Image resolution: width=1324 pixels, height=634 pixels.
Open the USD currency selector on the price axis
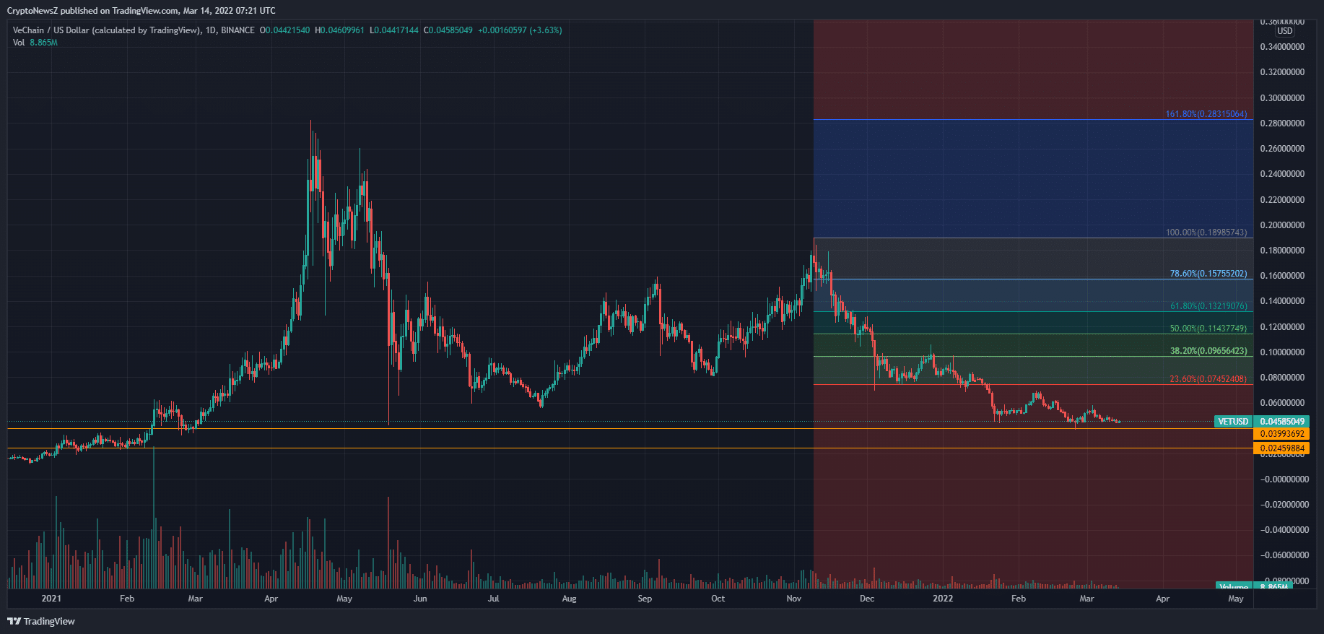click(x=1285, y=31)
